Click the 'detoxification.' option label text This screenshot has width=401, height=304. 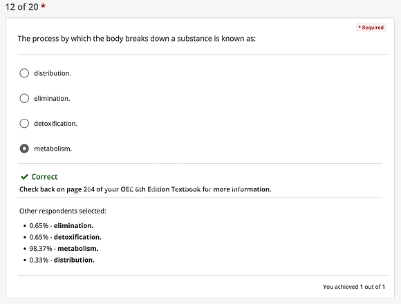click(55, 124)
